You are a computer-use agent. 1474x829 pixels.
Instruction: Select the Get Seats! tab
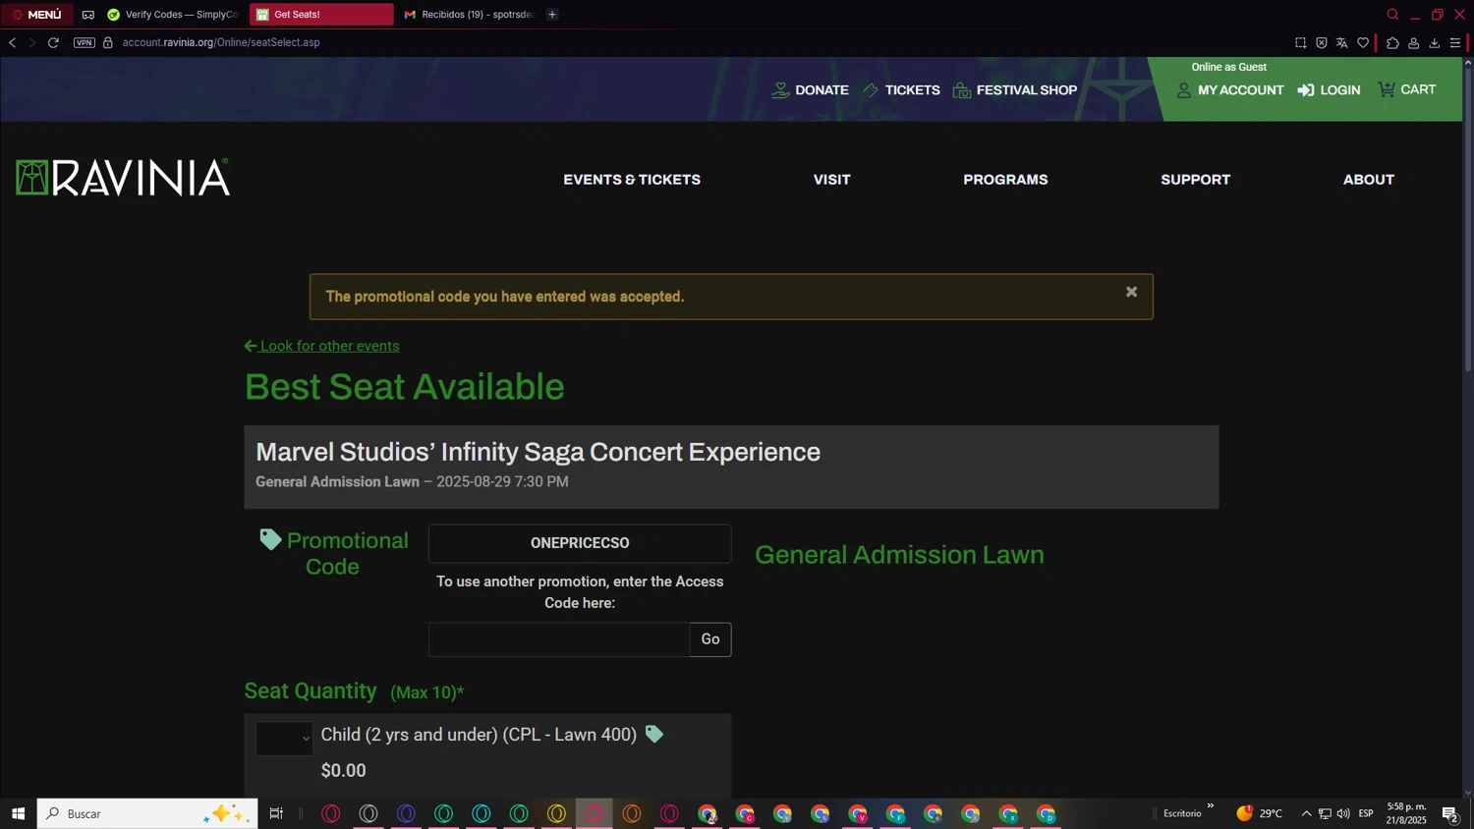coord(321,15)
